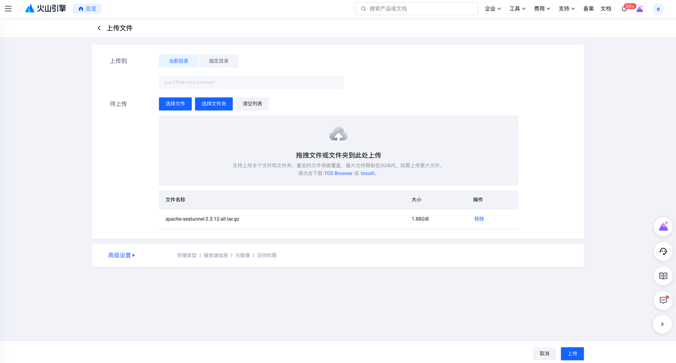Viewport: 676px width, 363px height.
Task: Click the 选择文件夹 button
Action: (x=214, y=104)
